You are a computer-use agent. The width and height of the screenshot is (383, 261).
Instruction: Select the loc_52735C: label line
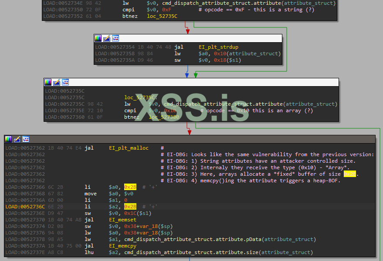click(x=141, y=97)
